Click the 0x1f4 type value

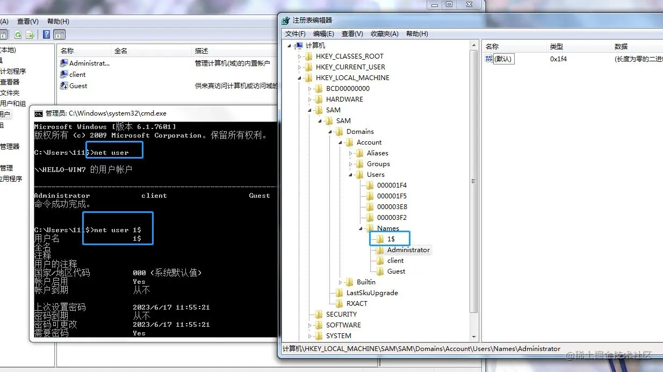pos(558,59)
